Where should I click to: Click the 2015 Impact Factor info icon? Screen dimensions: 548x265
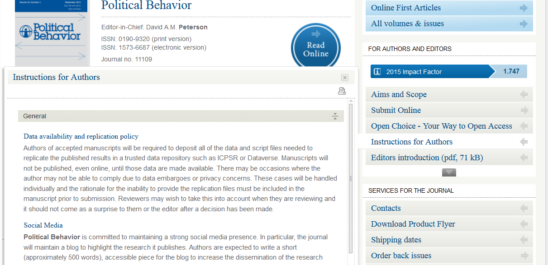point(377,71)
